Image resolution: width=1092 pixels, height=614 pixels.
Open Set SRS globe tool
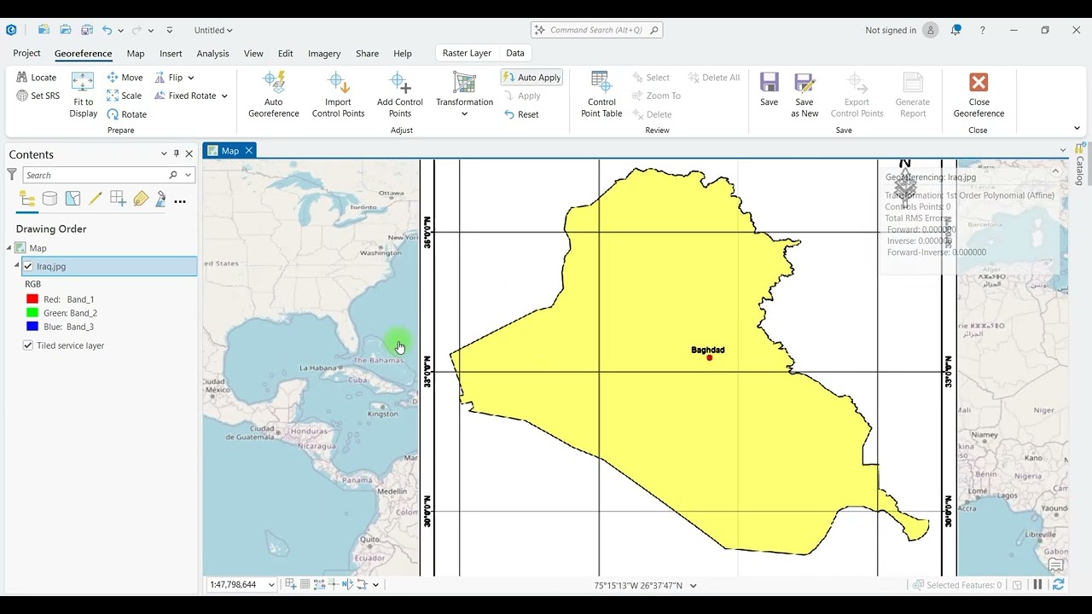coord(38,96)
